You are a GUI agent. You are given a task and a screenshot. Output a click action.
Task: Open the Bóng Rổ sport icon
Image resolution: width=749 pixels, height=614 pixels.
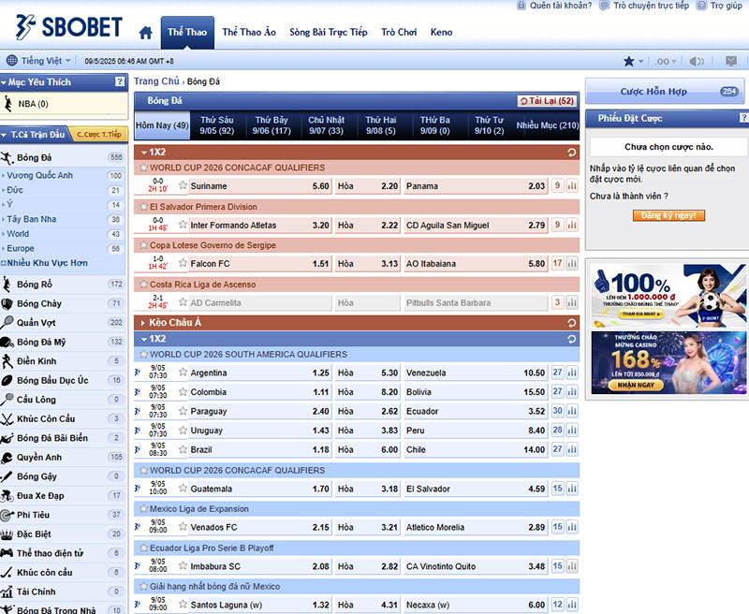(7, 284)
